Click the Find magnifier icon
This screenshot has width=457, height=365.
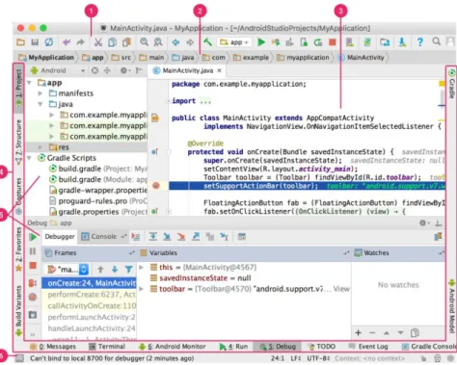(144, 41)
